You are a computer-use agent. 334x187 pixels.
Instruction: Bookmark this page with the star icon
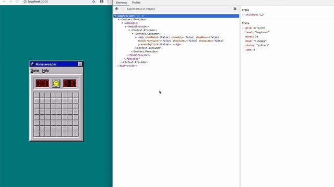93,2
